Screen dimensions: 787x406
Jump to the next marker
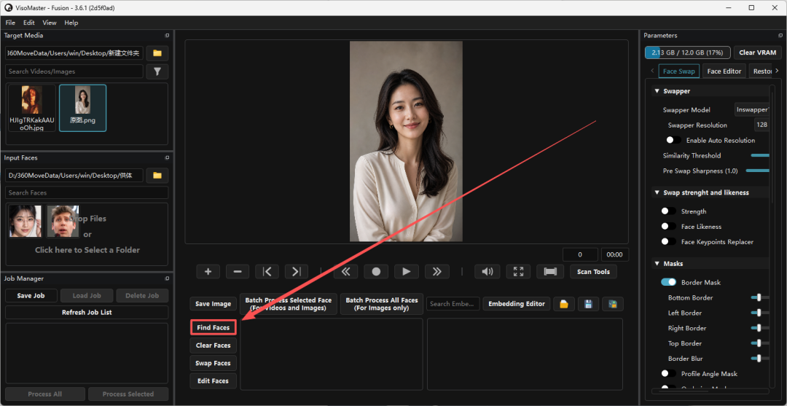pyautogui.click(x=296, y=271)
